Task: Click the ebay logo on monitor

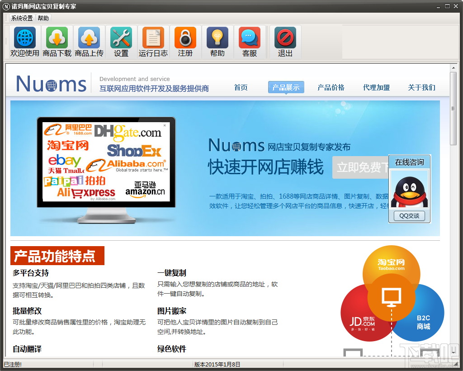Action: click(x=64, y=160)
